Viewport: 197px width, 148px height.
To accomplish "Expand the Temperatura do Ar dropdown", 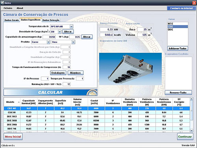I will point(71,26).
